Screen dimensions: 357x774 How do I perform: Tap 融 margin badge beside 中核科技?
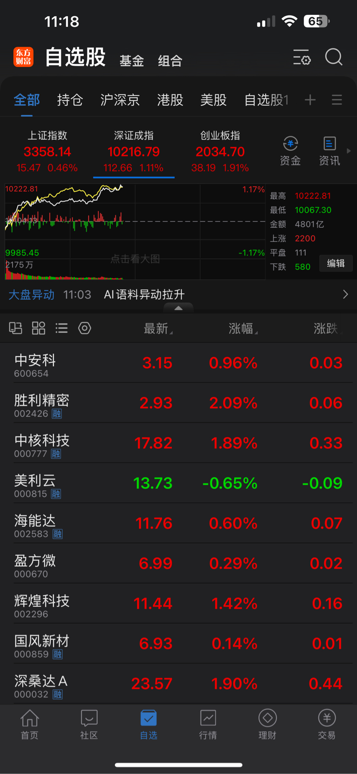(x=56, y=454)
